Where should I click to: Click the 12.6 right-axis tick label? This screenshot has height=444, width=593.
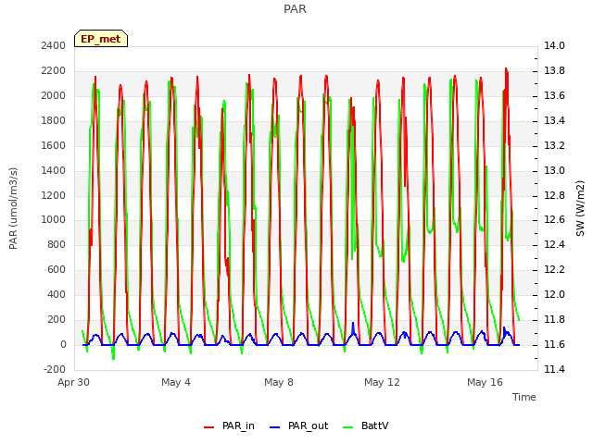coord(554,220)
